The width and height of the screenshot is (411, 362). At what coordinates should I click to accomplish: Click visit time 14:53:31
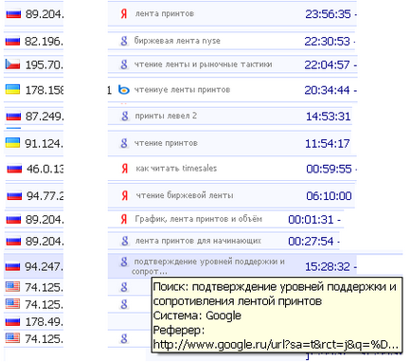point(329,117)
